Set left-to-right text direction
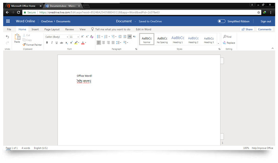 pyautogui.click(x=129, y=37)
